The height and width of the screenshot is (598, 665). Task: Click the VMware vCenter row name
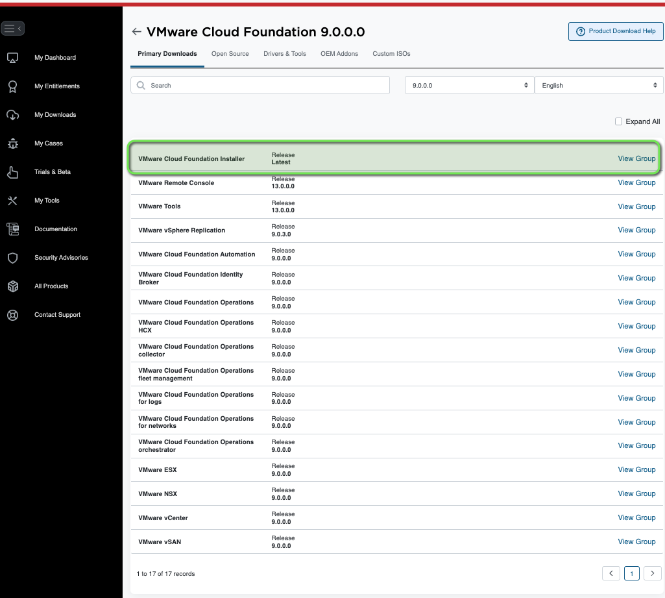(163, 517)
